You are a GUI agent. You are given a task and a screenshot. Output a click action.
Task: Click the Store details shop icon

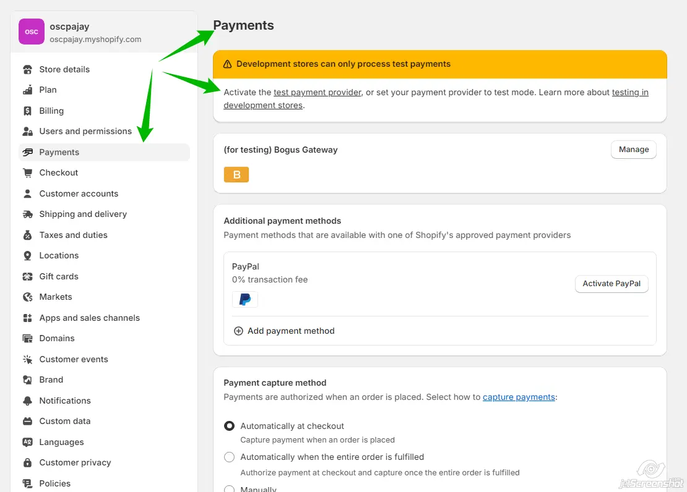click(27, 69)
